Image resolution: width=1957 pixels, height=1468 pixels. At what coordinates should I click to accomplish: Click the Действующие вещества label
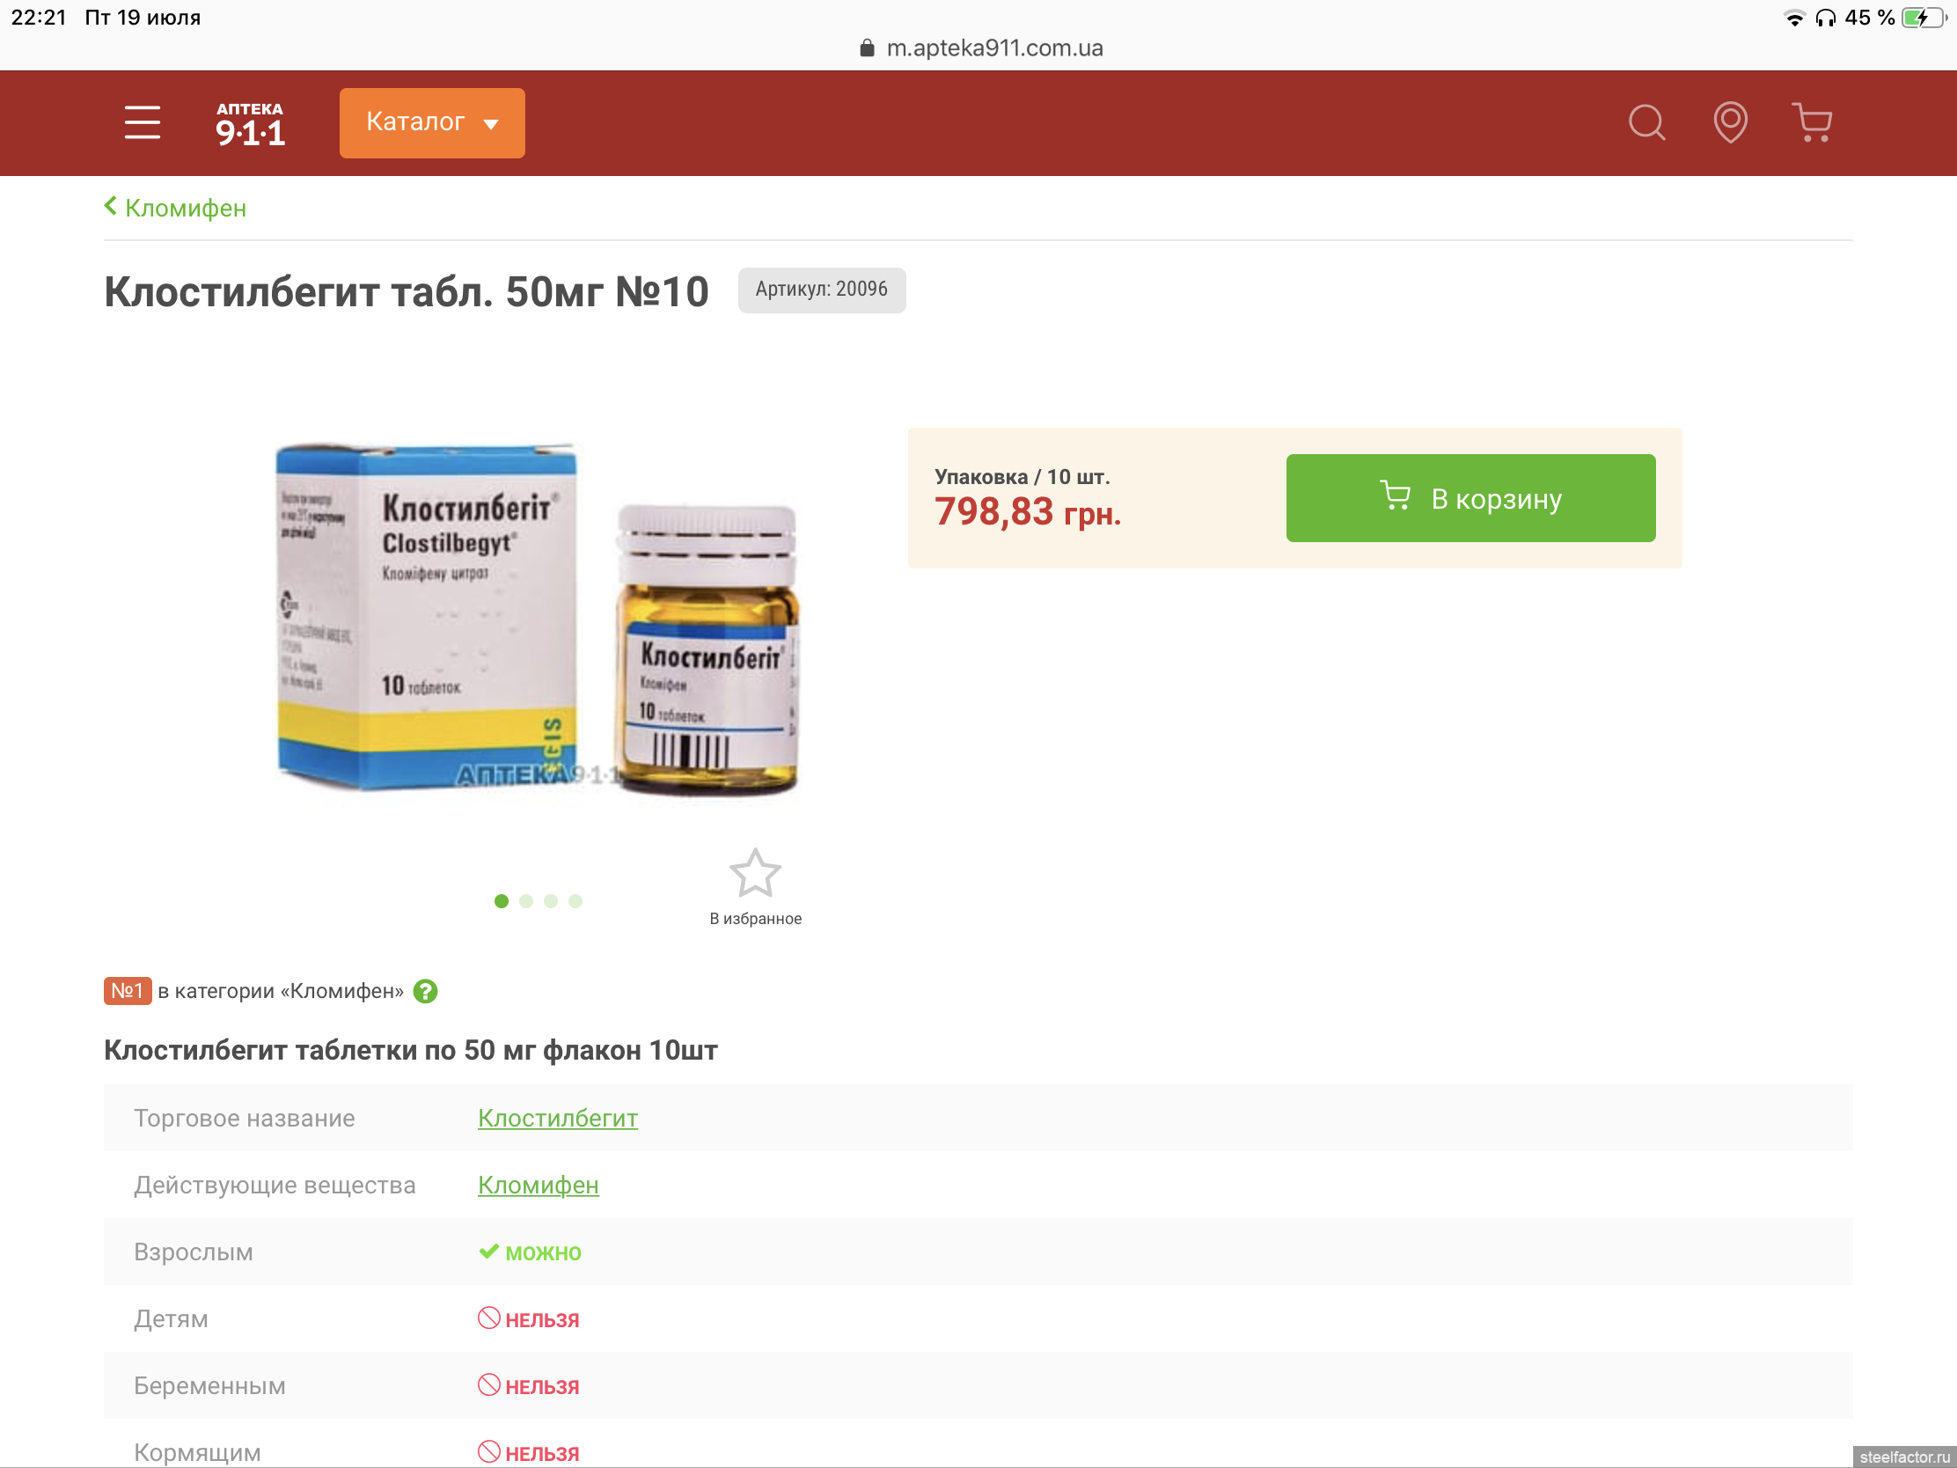coord(275,1185)
